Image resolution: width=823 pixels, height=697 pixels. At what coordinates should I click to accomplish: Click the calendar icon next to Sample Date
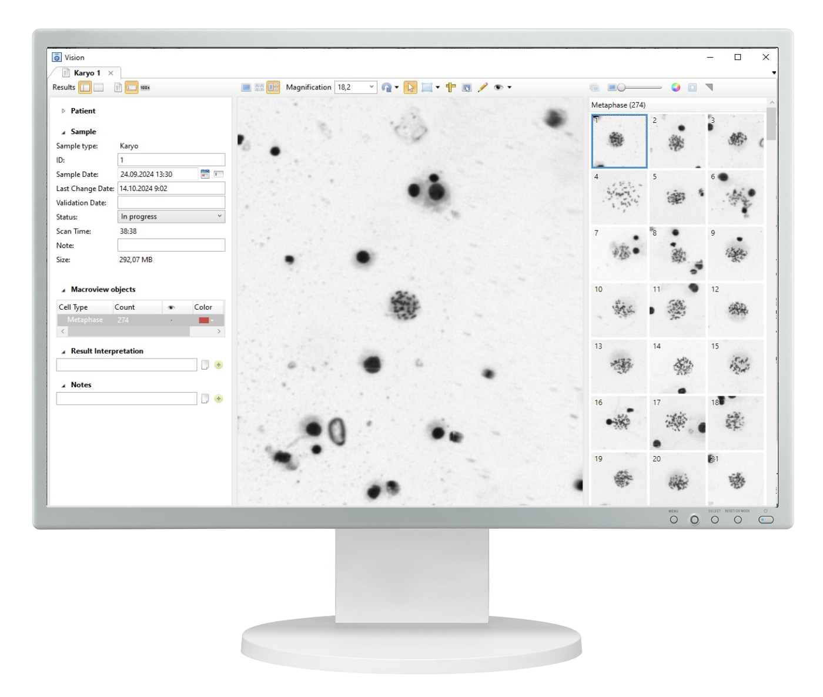205,174
